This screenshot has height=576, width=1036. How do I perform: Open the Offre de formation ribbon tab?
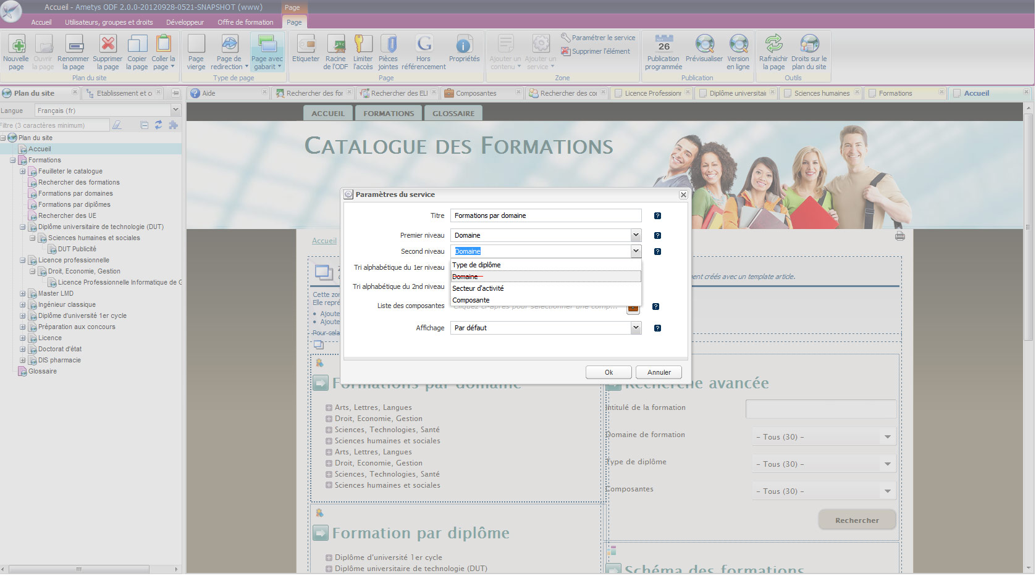coord(245,22)
